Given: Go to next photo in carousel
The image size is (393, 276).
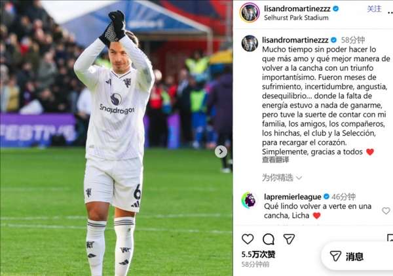Looking at the screenshot, I should [221, 151].
